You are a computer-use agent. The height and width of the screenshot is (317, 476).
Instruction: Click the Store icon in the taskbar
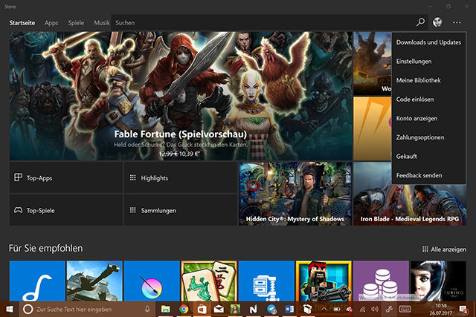202,309
